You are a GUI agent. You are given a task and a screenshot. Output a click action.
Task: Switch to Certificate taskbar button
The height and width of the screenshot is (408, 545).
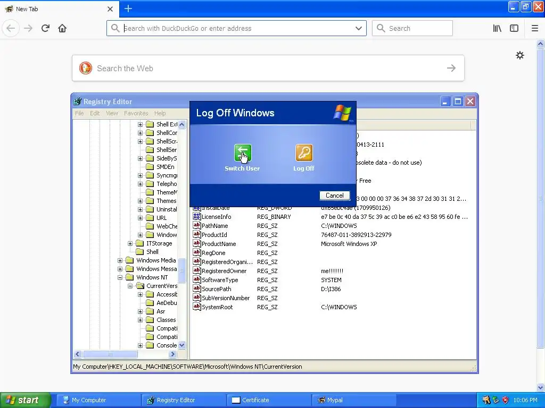tap(269, 400)
